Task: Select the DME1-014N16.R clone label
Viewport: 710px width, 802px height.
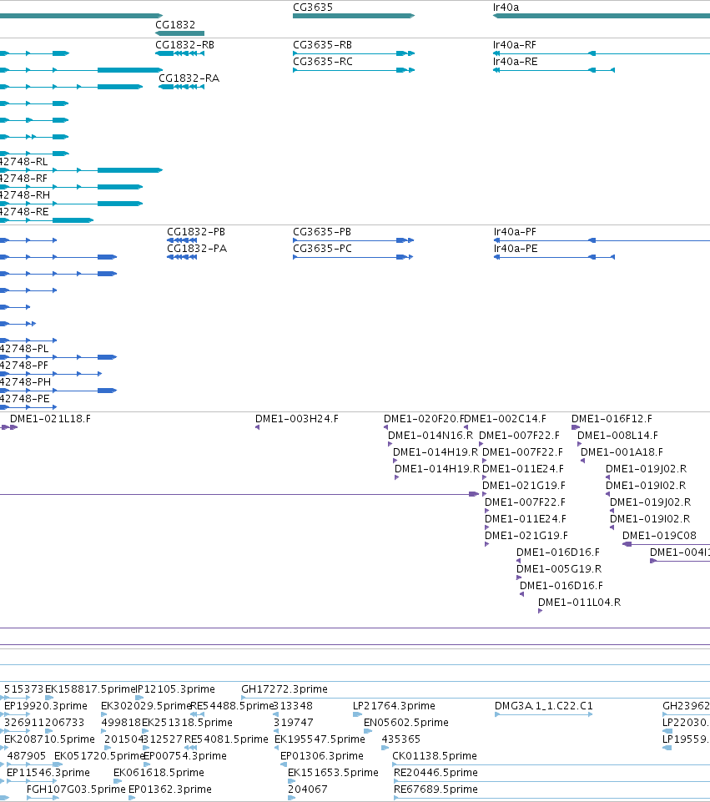Action: 431,436
